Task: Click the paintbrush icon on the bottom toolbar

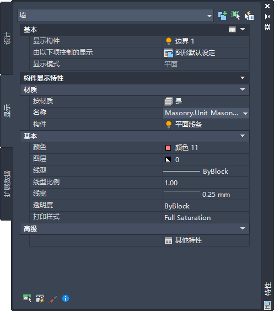Action: coord(53,299)
